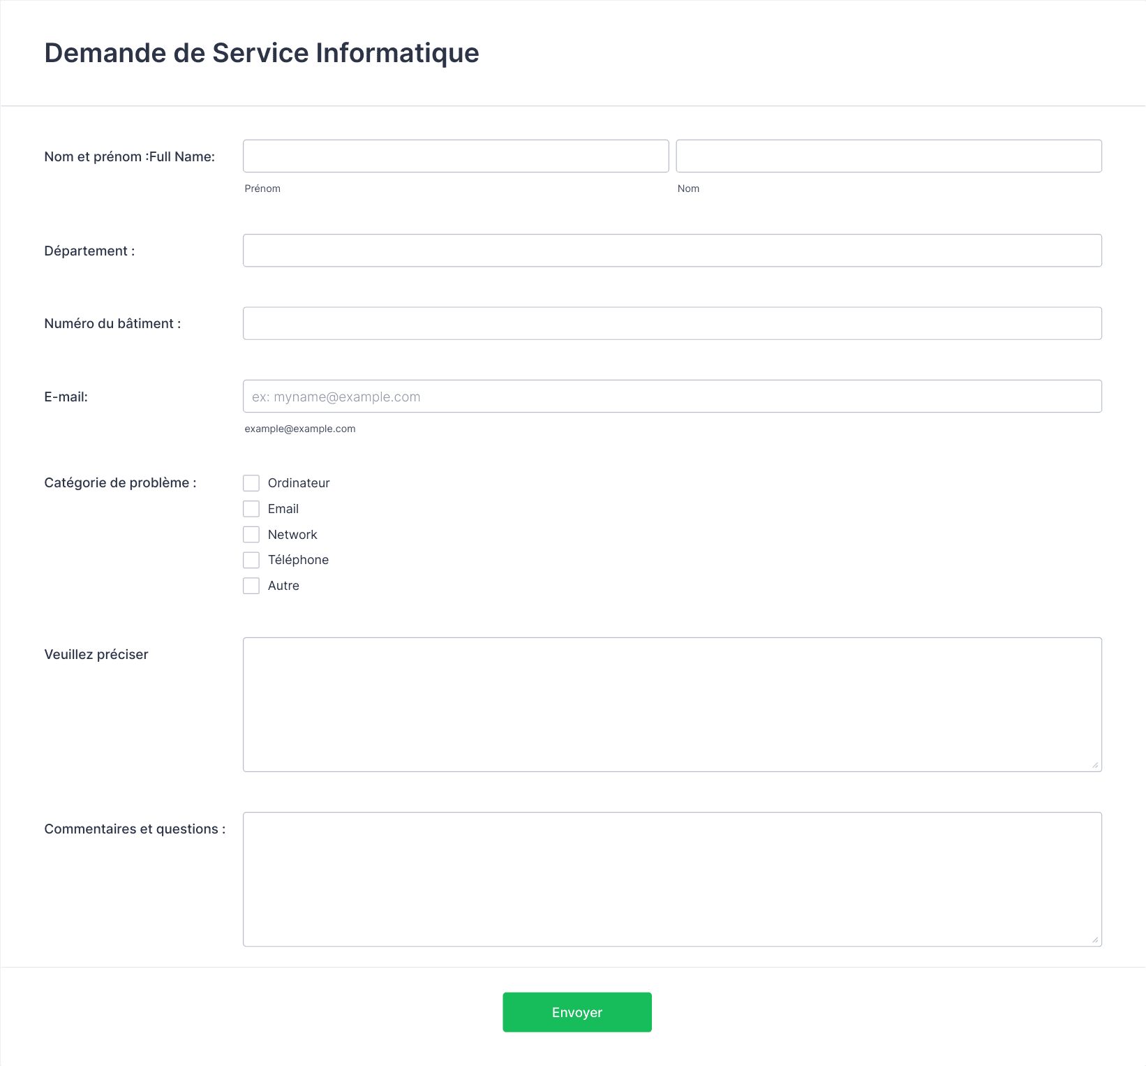1146x1066 pixels.
Task: Focus the Département input field
Action: pos(672,250)
